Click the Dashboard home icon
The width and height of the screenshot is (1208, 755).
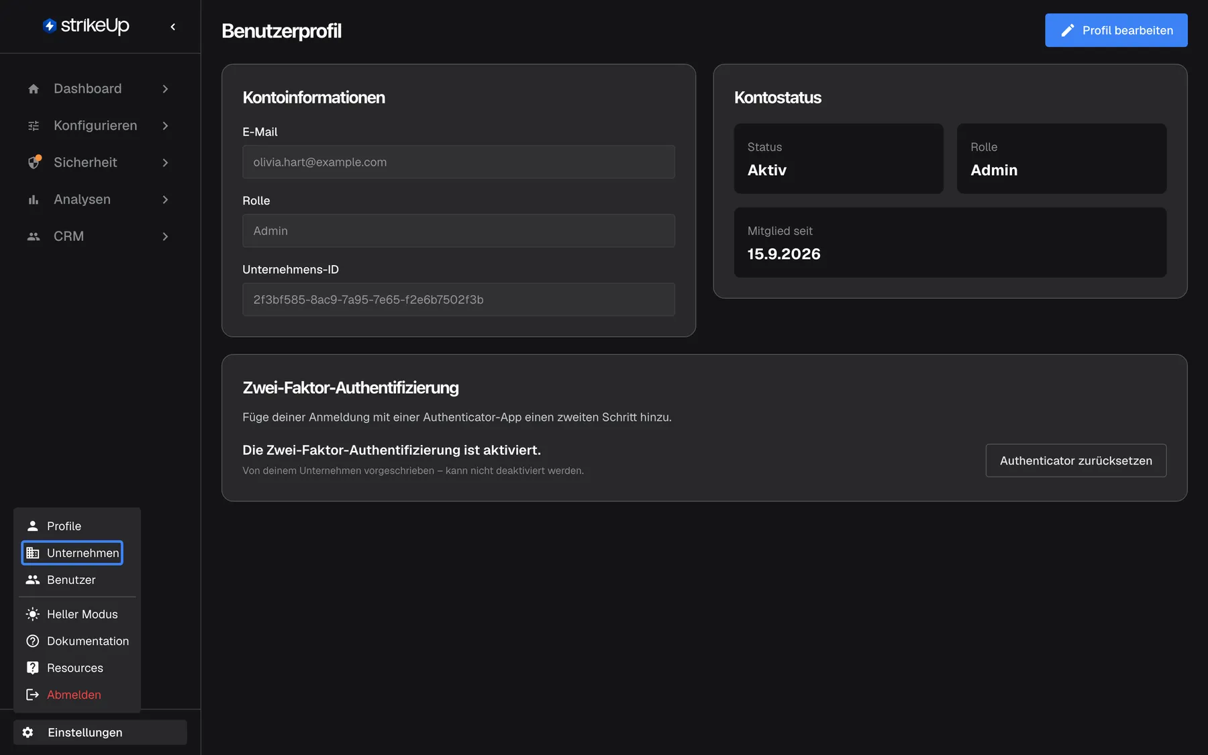(34, 89)
